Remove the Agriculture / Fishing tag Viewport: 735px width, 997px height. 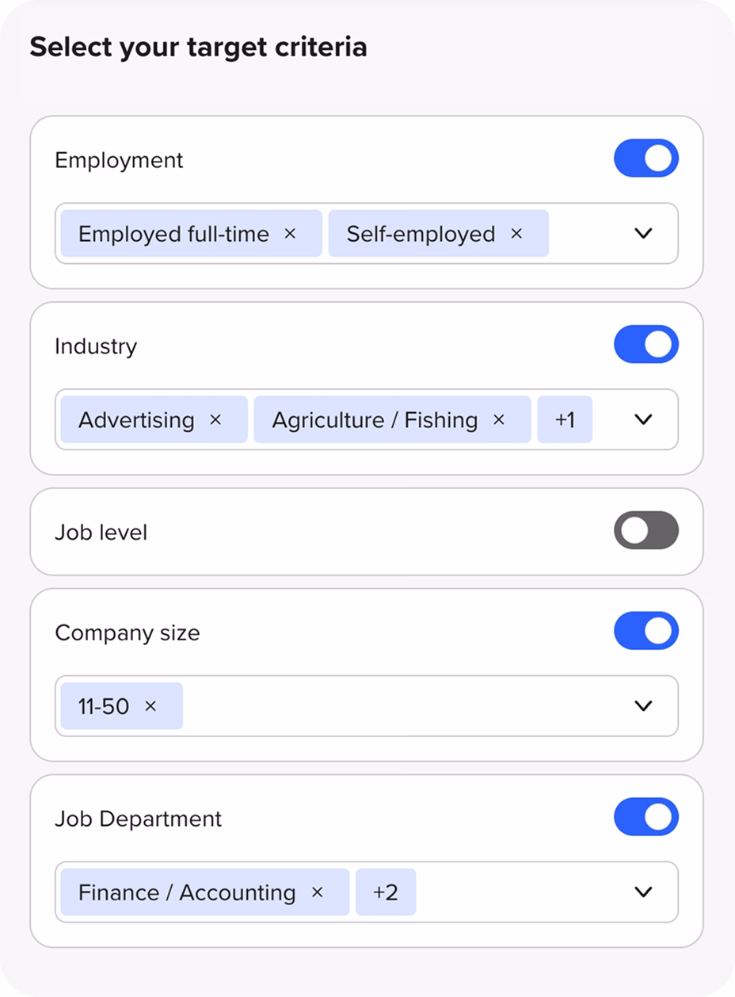coord(499,420)
